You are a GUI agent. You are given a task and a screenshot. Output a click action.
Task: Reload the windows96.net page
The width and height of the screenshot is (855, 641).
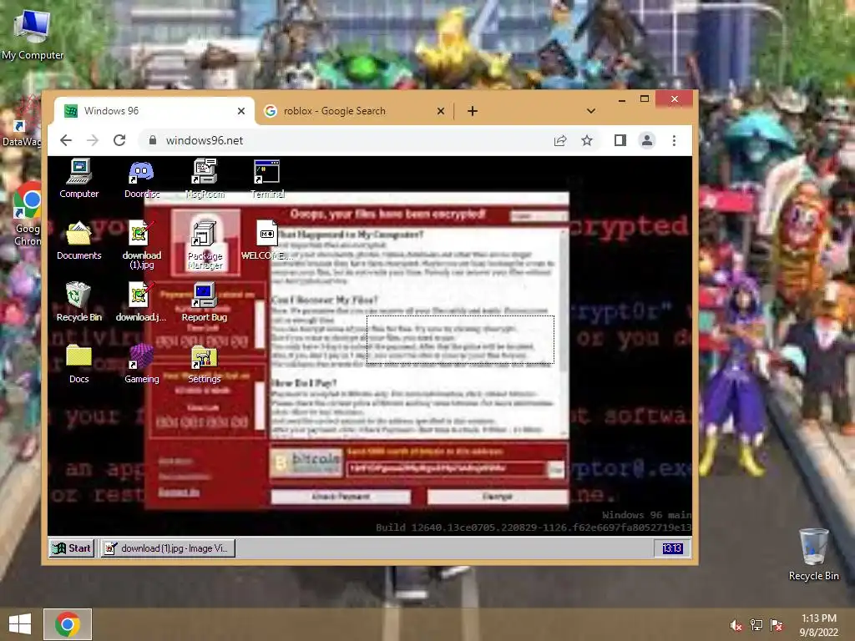[x=119, y=140]
